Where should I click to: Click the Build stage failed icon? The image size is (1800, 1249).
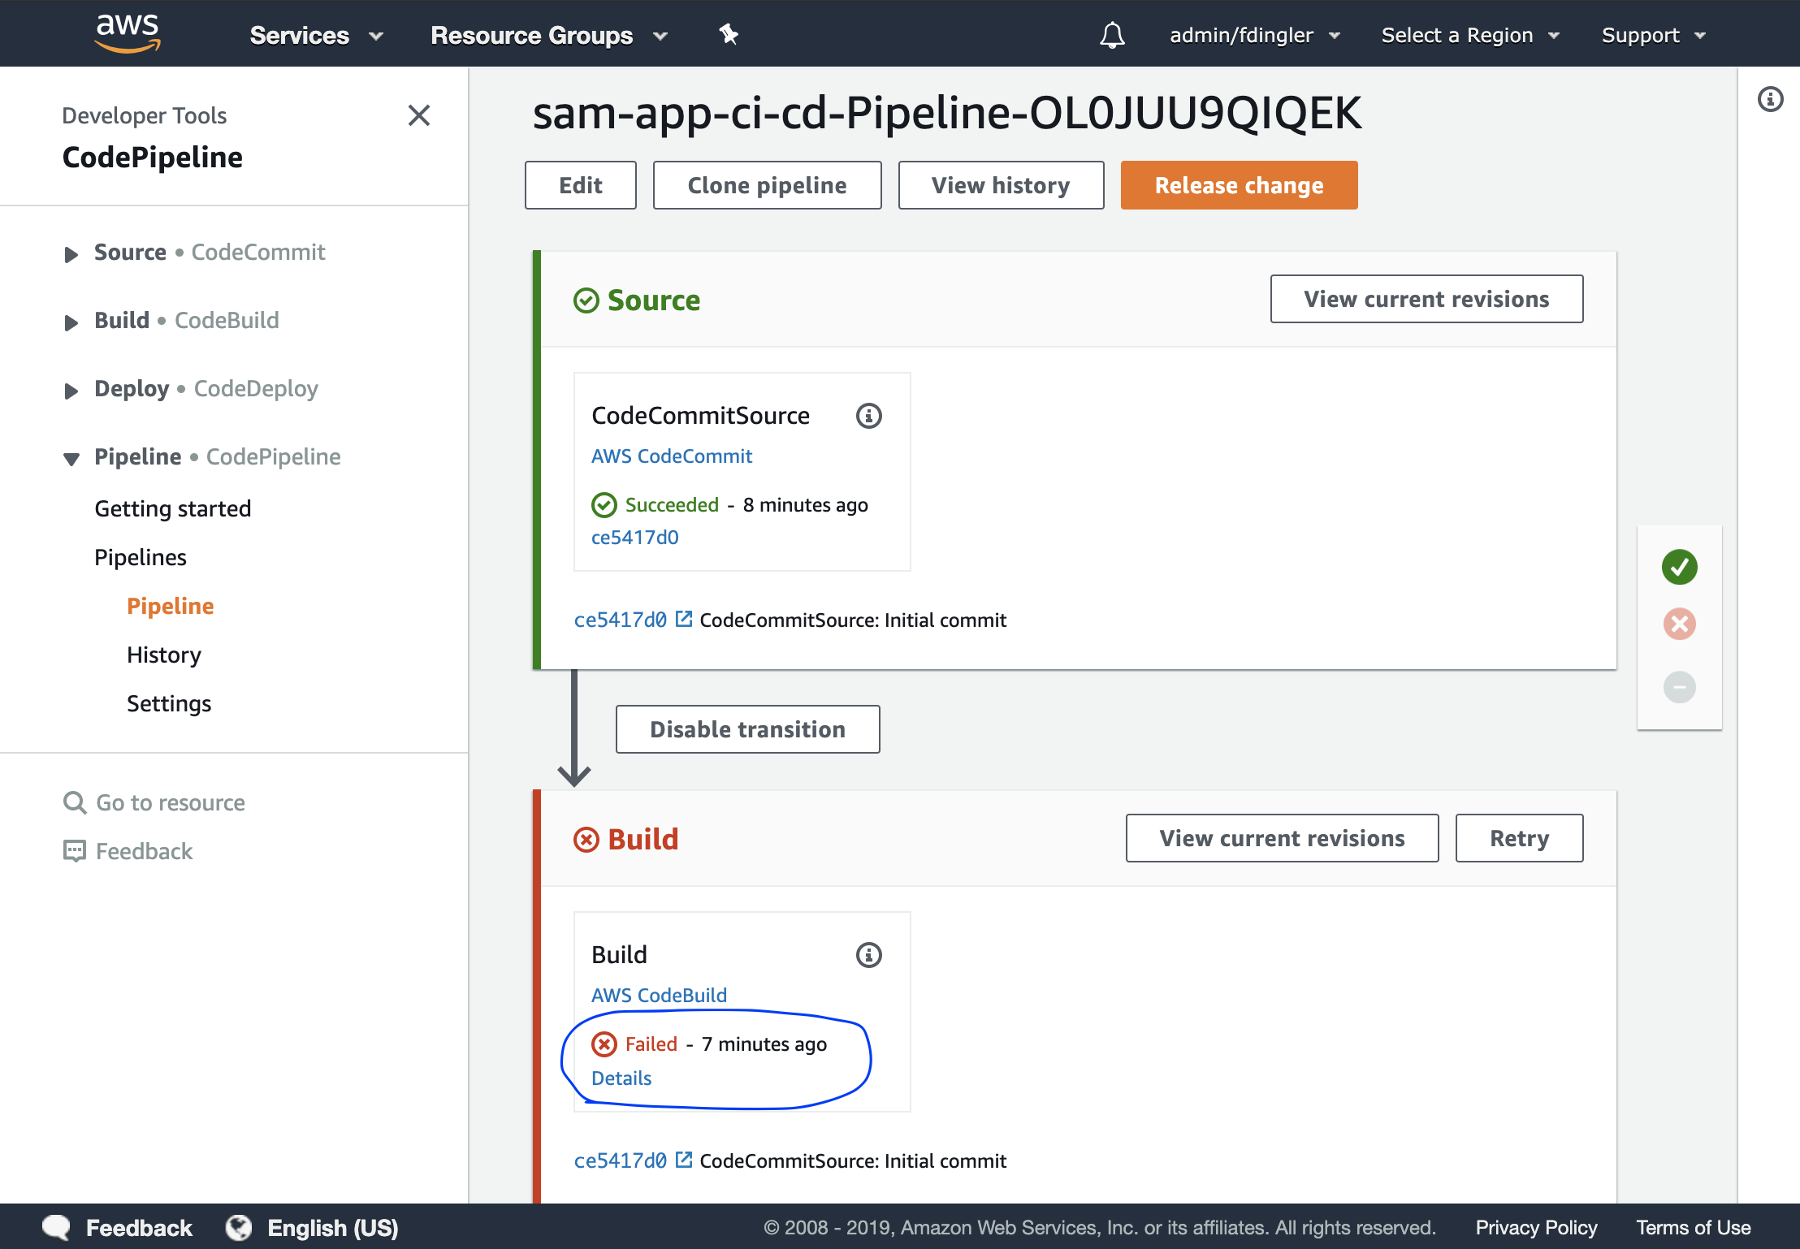[586, 840]
